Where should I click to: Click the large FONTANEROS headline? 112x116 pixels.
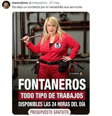[x=52, y=84]
